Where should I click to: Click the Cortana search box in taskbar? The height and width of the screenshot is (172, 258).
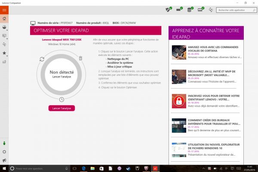click(39, 169)
